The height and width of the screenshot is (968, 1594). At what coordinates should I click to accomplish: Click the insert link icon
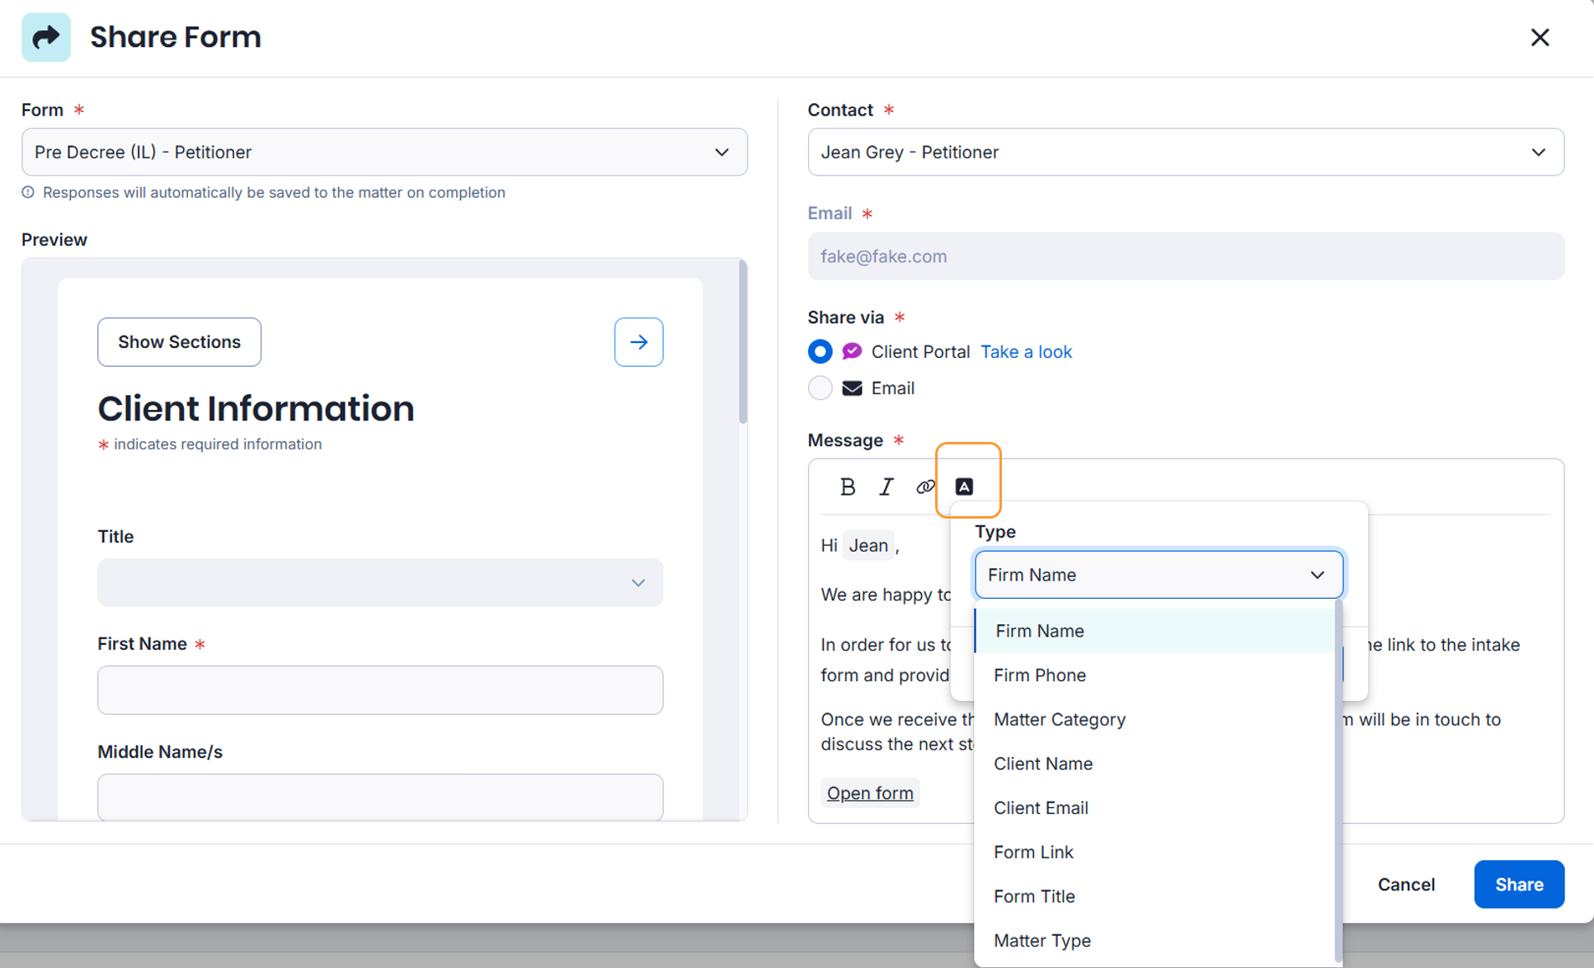(x=924, y=487)
